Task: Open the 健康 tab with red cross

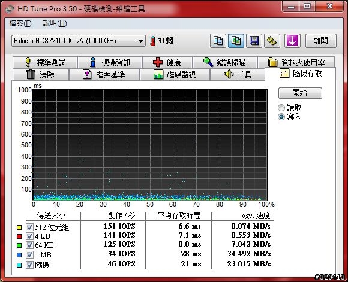Action: pos(167,62)
